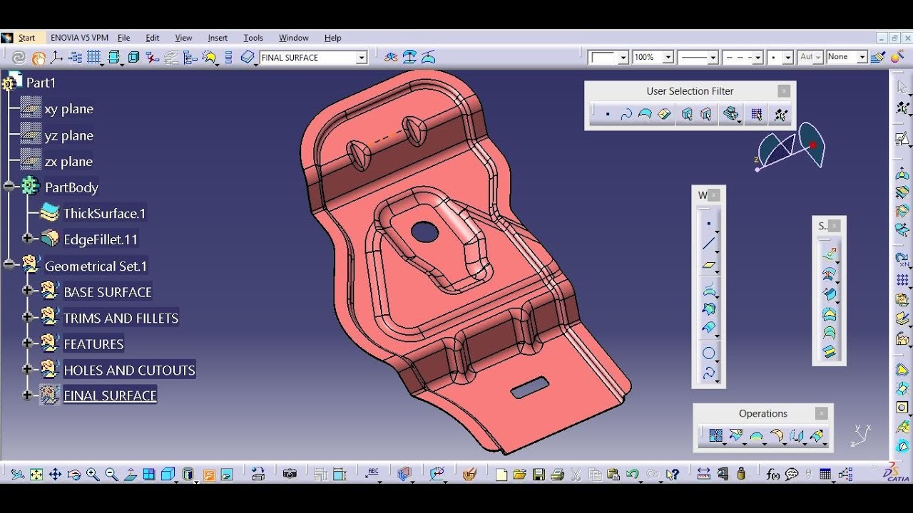Viewport: 913px width, 513px height.
Task: Open the File menu
Action: coord(123,38)
